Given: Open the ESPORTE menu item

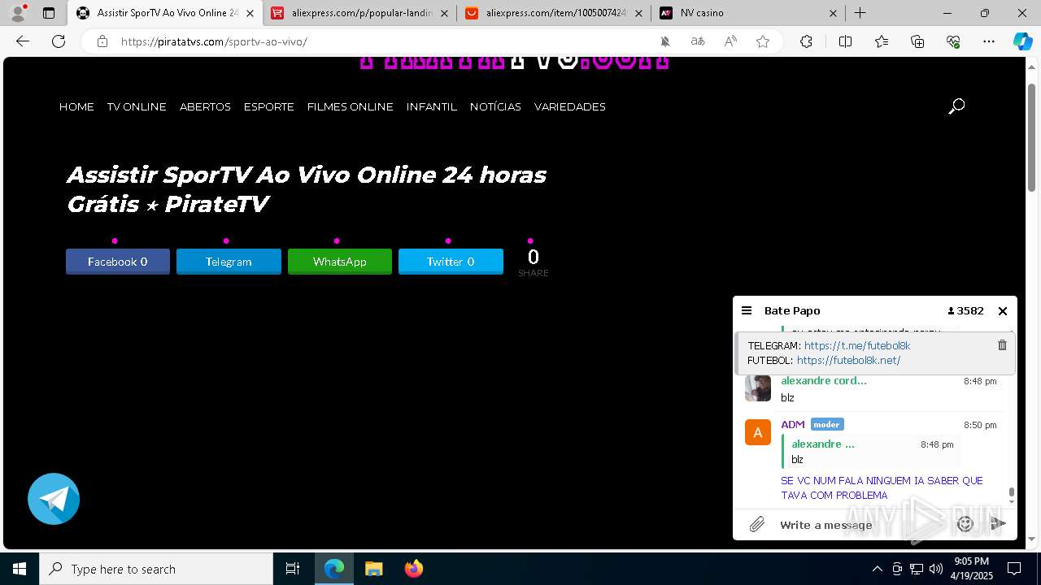Looking at the screenshot, I should pos(268,106).
